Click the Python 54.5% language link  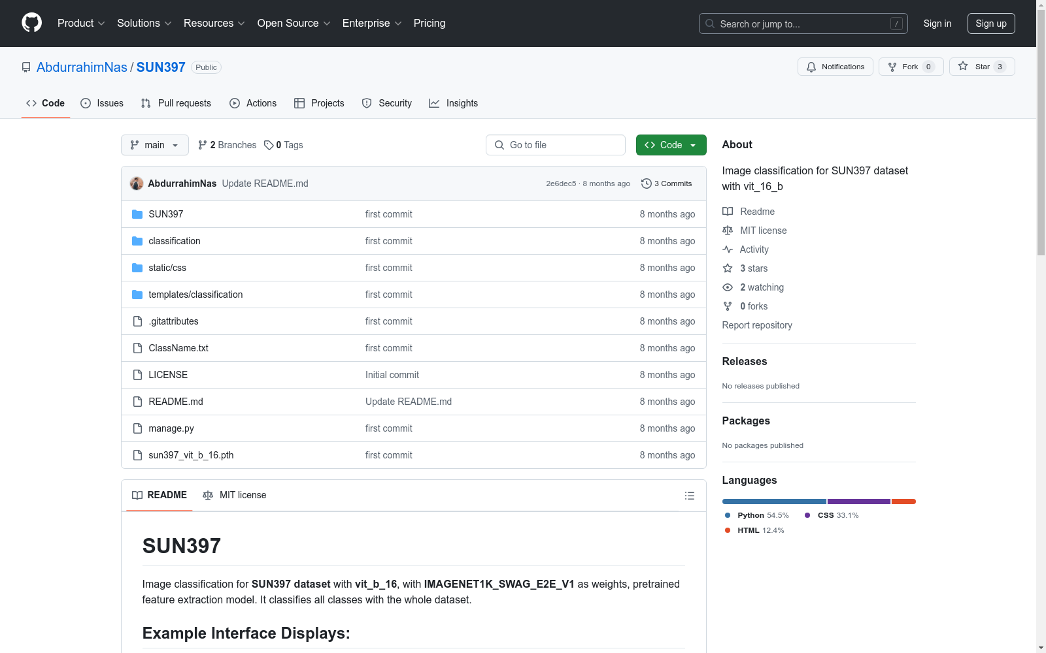pyautogui.click(x=756, y=515)
